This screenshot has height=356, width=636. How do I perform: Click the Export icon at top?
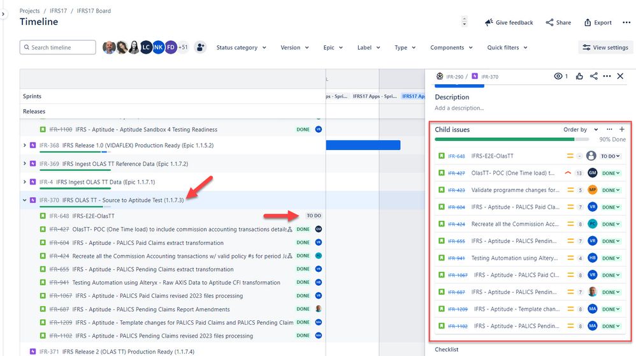(x=588, y=22)
